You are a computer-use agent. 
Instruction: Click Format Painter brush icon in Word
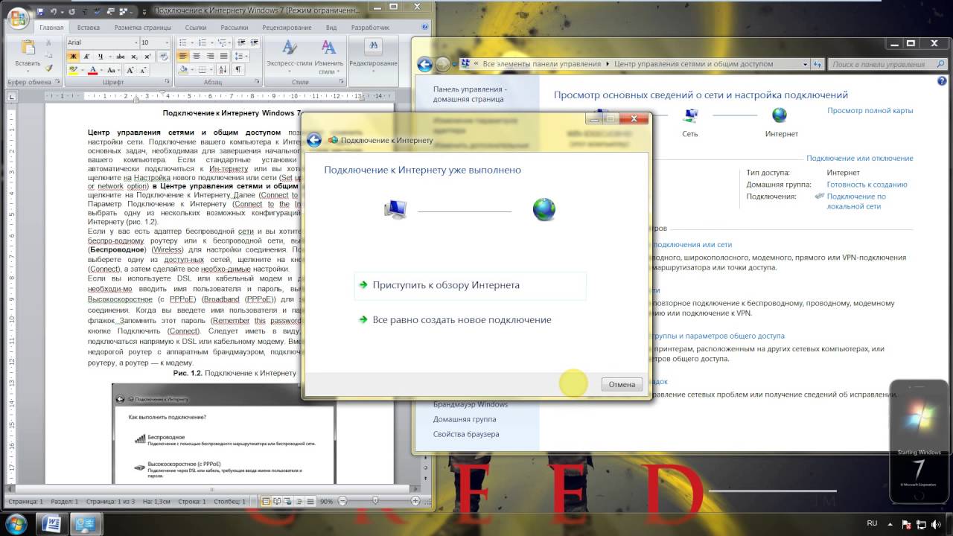pos(48,68)
